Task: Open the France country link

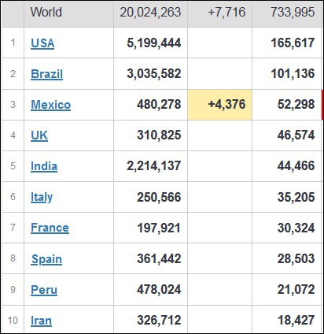Action: pos(50,228)
